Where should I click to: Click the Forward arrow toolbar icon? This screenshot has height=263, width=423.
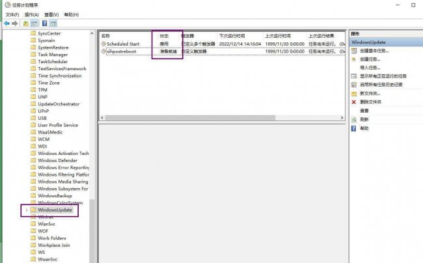(15, 23)
